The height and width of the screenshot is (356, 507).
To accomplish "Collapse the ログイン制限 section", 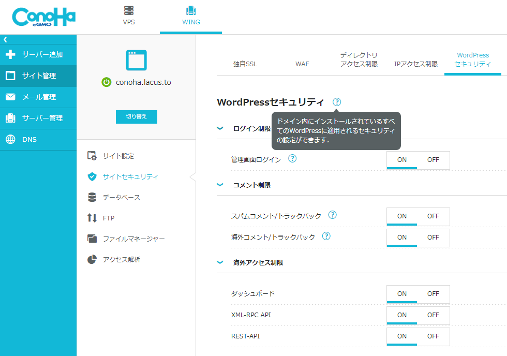I will click(220, 128).
